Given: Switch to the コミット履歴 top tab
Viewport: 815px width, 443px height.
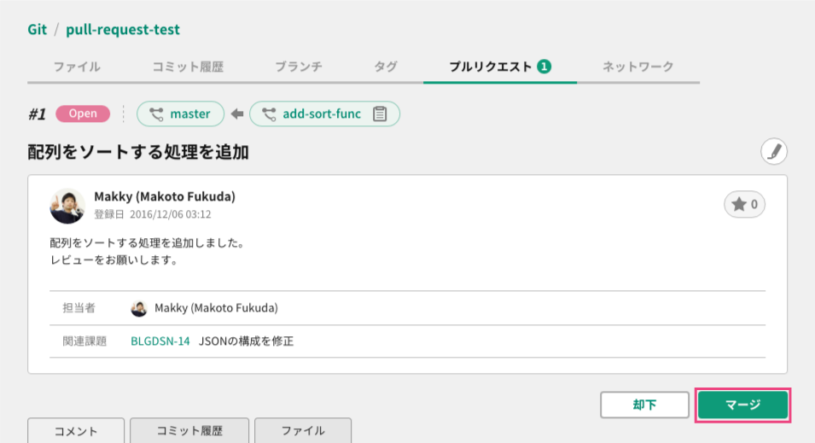Looking at the screenshot, I should click(188, 67).
